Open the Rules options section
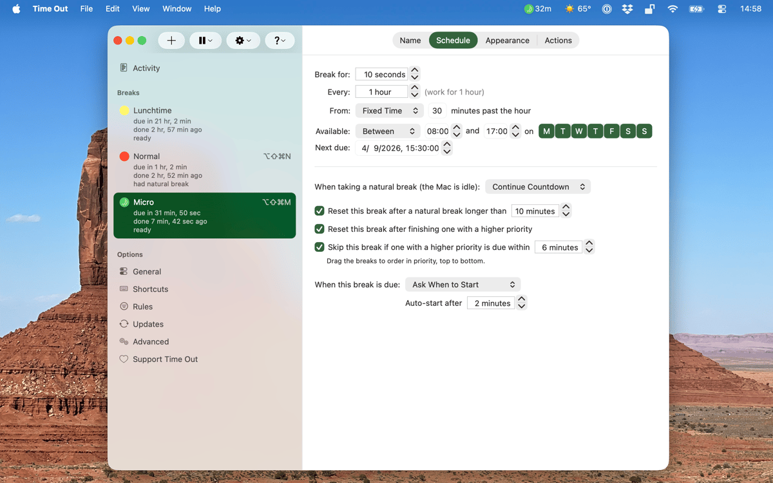773x483 pixels. (142, 307)
